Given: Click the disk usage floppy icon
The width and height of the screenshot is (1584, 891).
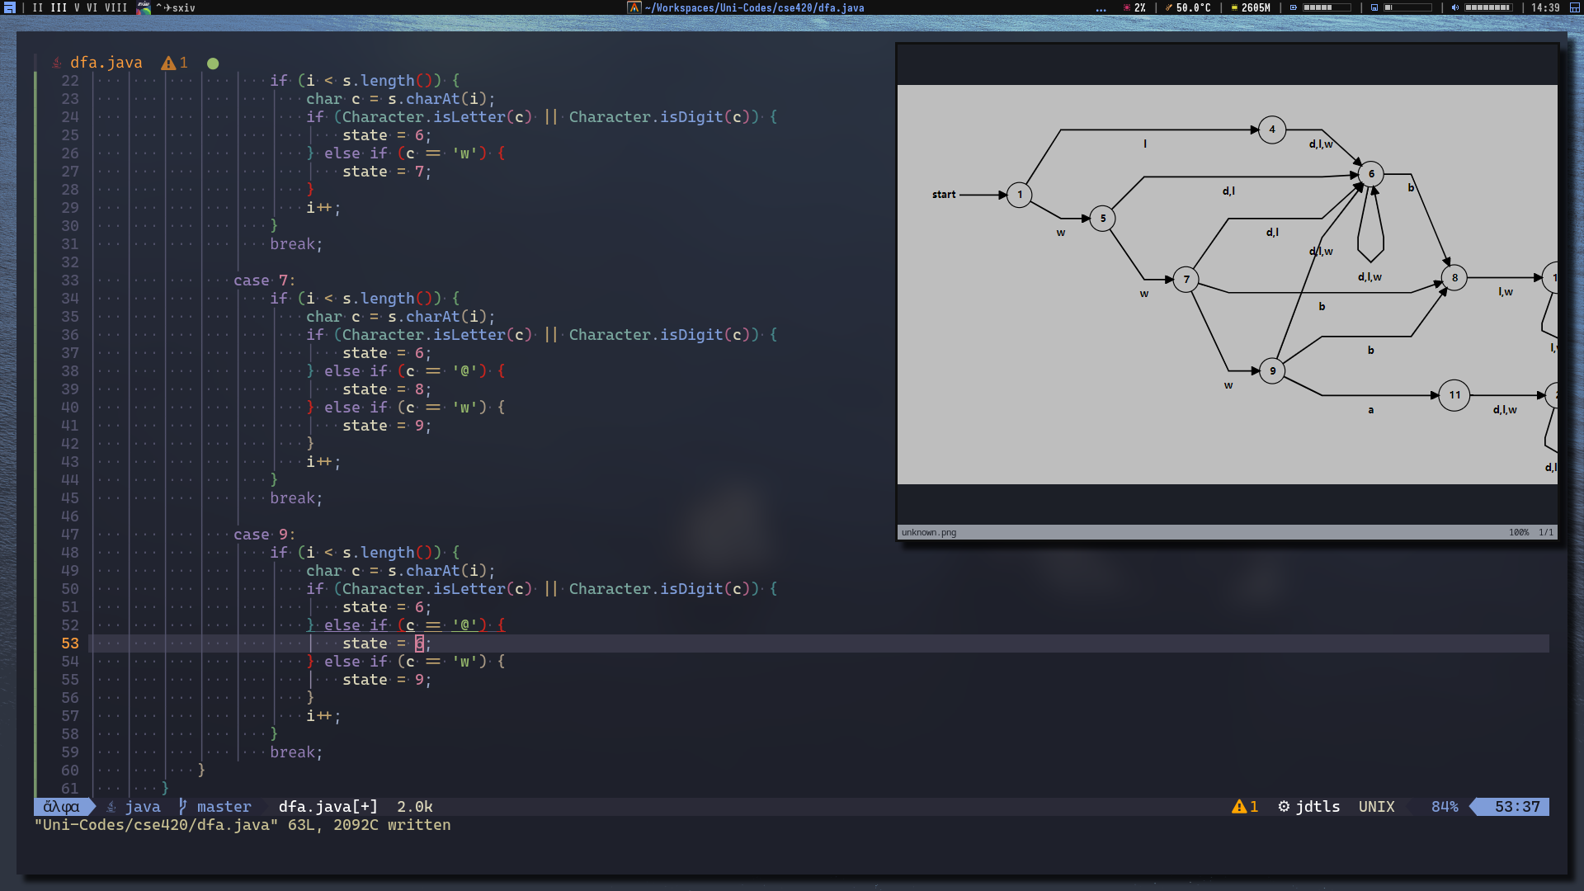Looking at the screenshot, I should coord(1374,7).
